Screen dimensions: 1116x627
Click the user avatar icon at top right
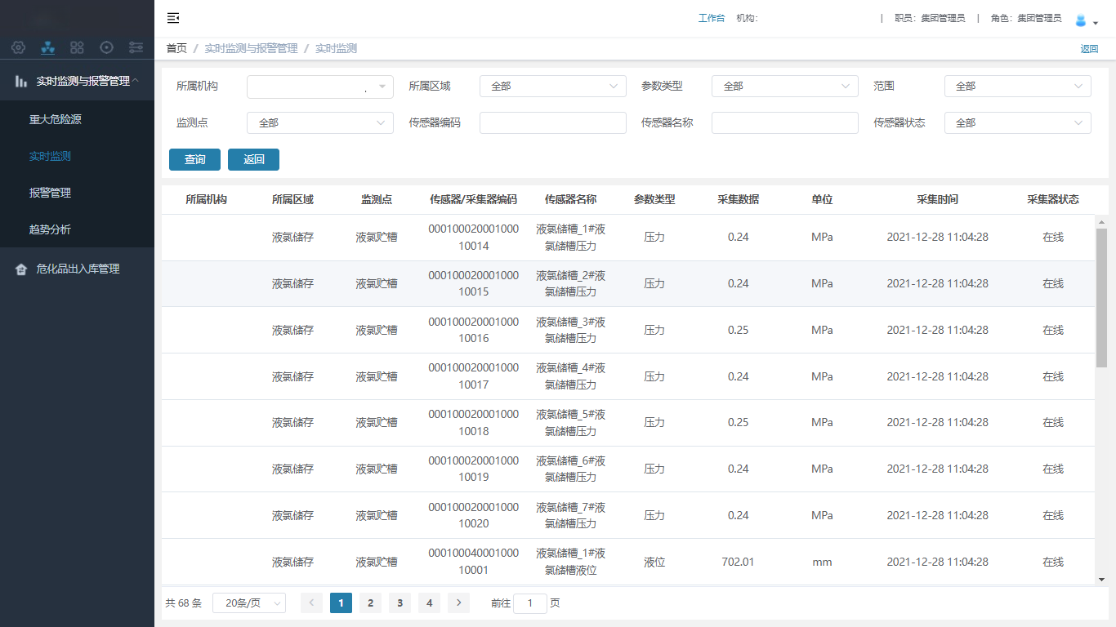tap(1081, 20)
